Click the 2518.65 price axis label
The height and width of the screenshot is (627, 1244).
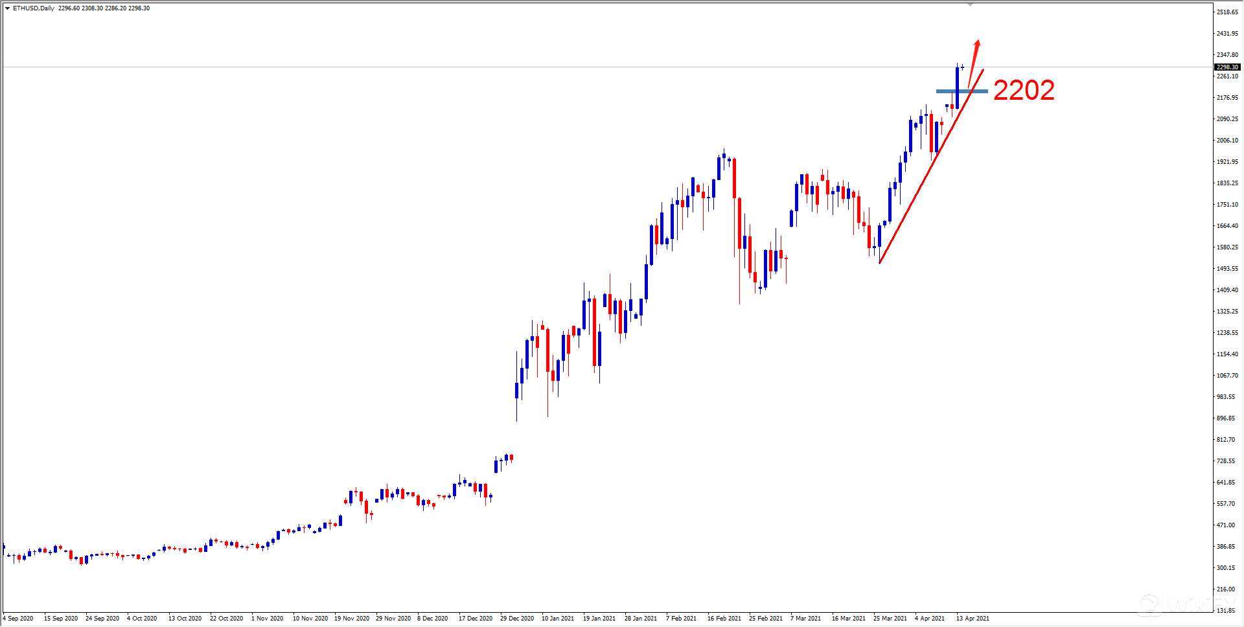click(x=1227, y=12)
